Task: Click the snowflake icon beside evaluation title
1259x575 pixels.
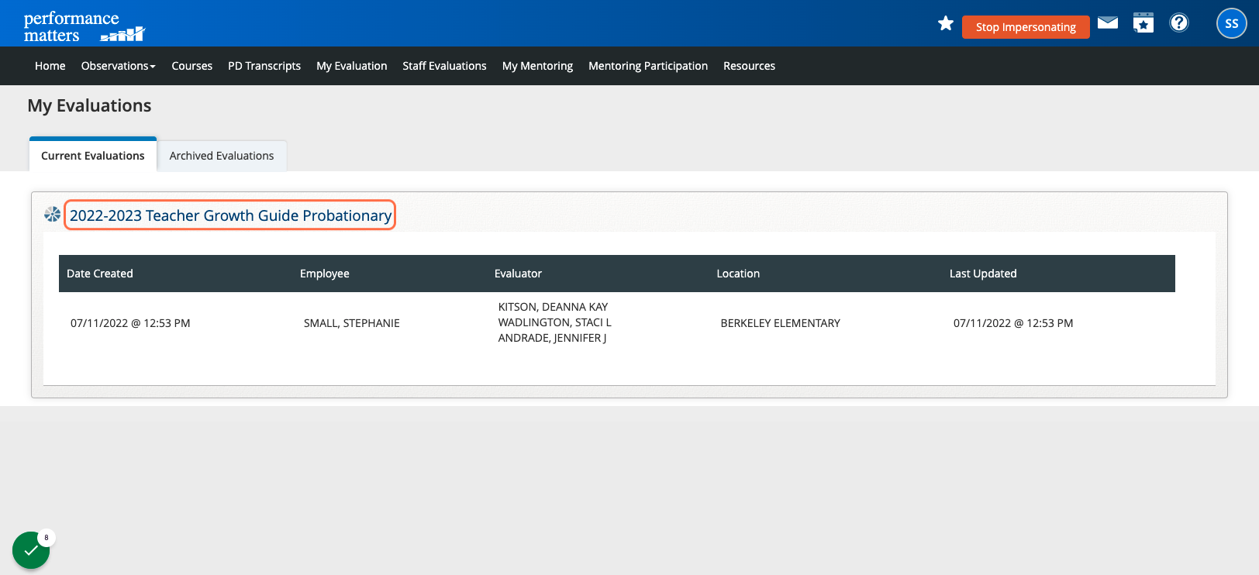Action: click(52, 214)
